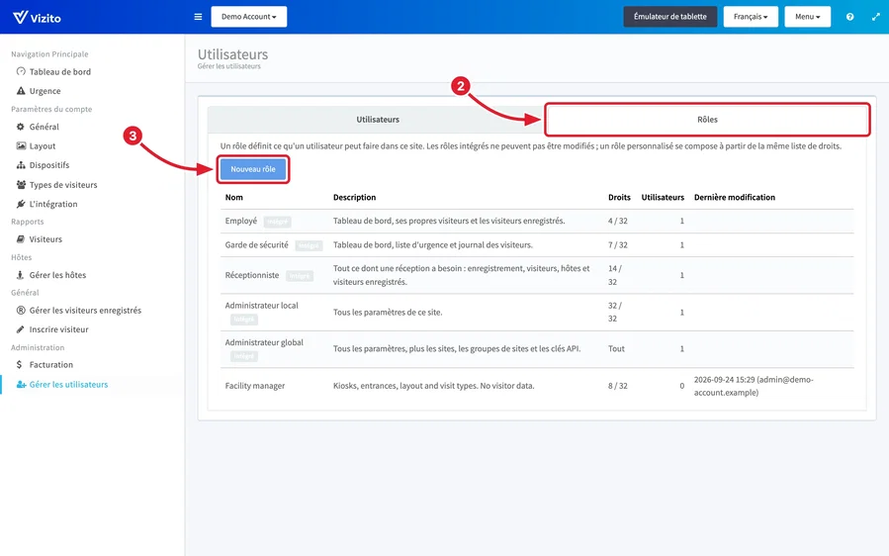889x556 pixels.
Task: Click the Facility manager modification date
Action: (754, 386)
